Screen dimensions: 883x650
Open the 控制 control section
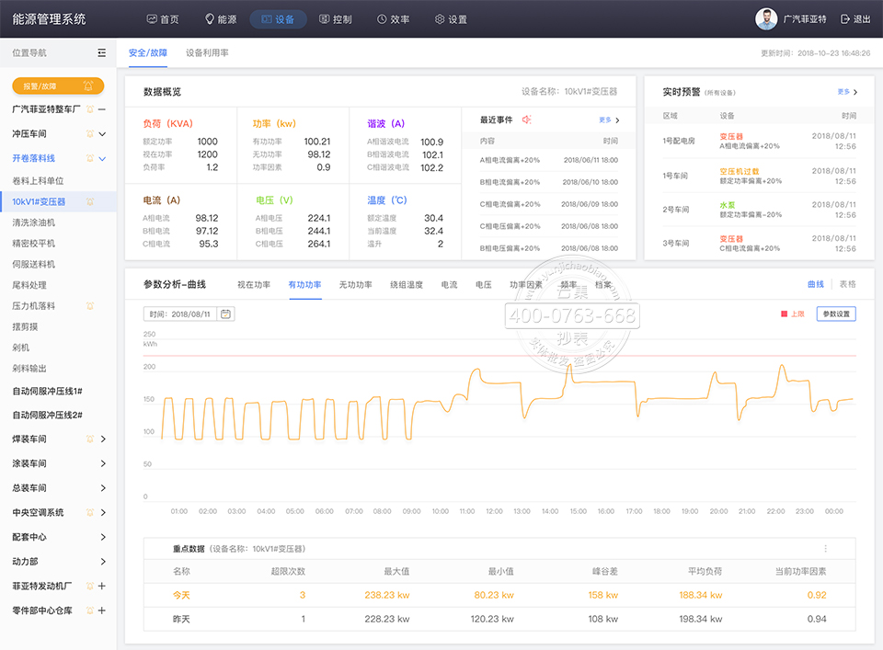pyautogui.click(x=335, y=19)
